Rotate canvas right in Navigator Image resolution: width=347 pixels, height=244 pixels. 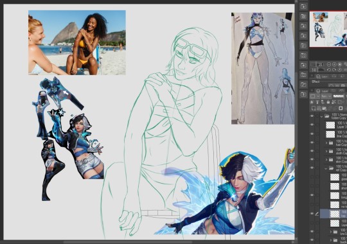(x=334, y=70)
